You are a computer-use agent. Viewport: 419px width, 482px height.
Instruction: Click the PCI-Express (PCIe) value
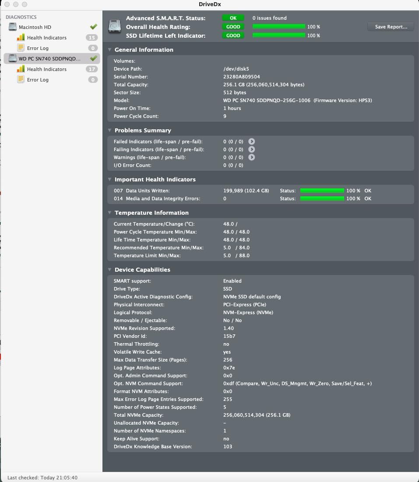244,305
